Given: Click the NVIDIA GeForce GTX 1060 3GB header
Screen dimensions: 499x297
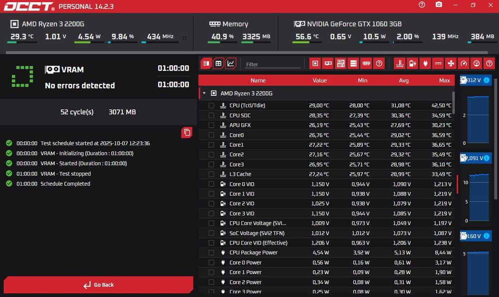Looking at the screenshot, I should point(347,24).
